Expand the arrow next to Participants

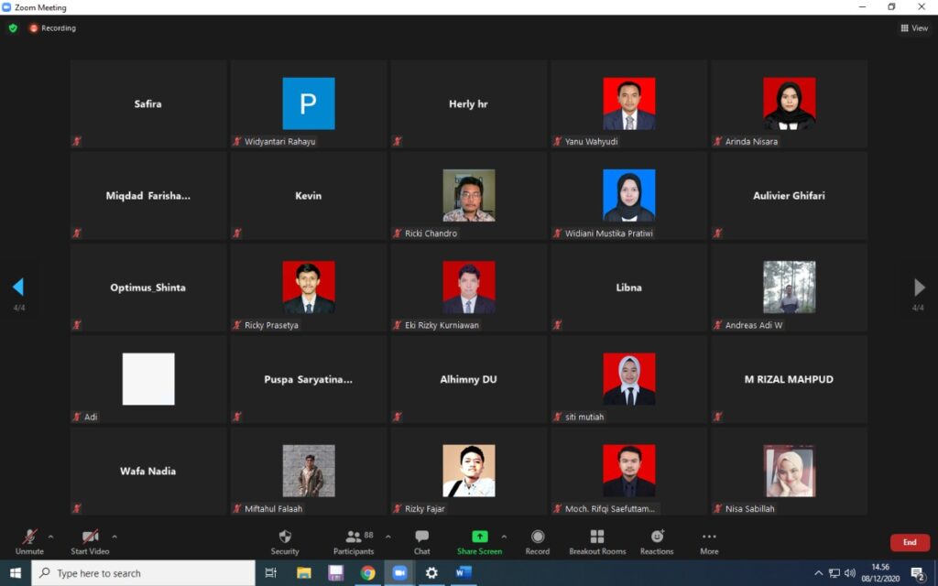point(388,537)
